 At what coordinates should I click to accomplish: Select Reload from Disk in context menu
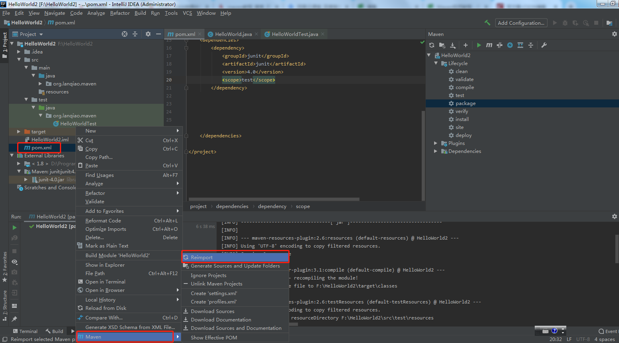129,308
